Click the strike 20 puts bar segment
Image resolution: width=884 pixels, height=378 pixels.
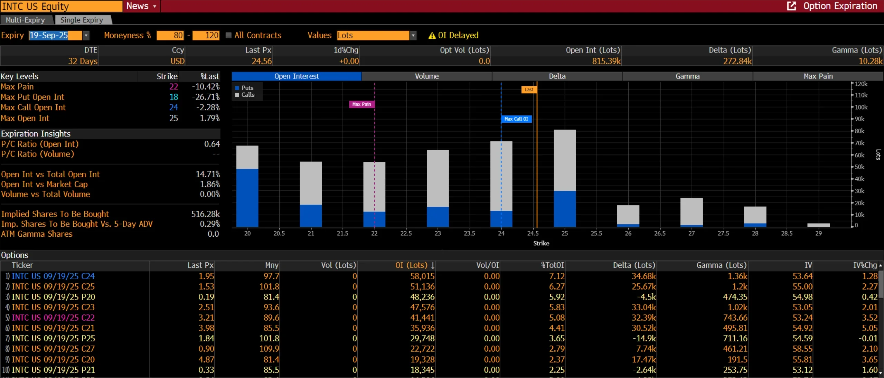(247, 198)
